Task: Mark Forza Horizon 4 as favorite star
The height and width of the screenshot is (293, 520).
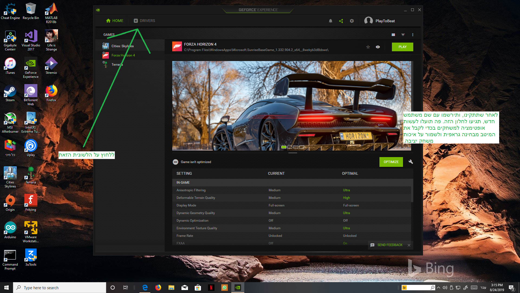Action: pos(368,47)
